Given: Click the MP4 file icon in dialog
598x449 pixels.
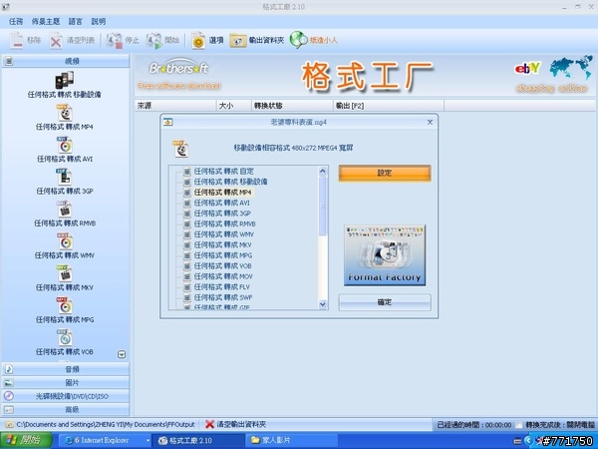Looking at the screenshot, I should (x=181, y=149).
